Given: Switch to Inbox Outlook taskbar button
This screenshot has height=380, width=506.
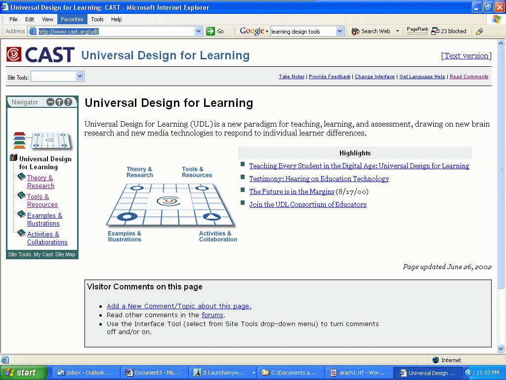Looking at the screenshot, I should click(85, 373).
